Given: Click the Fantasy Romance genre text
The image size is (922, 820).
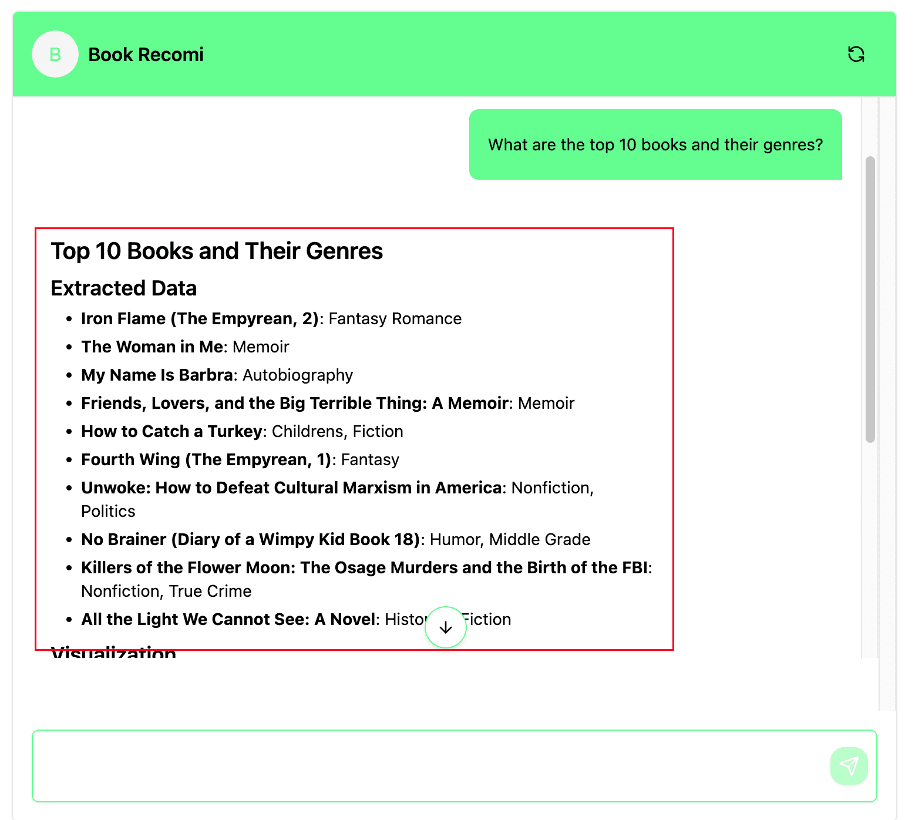Looking at the screenshot, I should click(395, 319).
